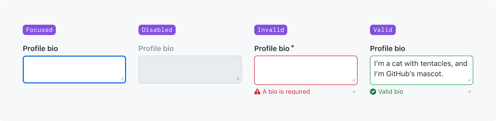Click resize grip inside invalid textarea

pos(354,80)
